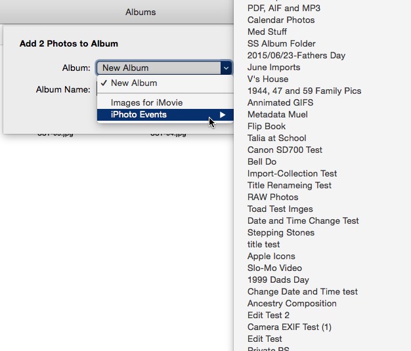Viewport: 411px width, 351px height.
Task: Choose Slo-Mo Video from the list
Action: pos(274,268)
